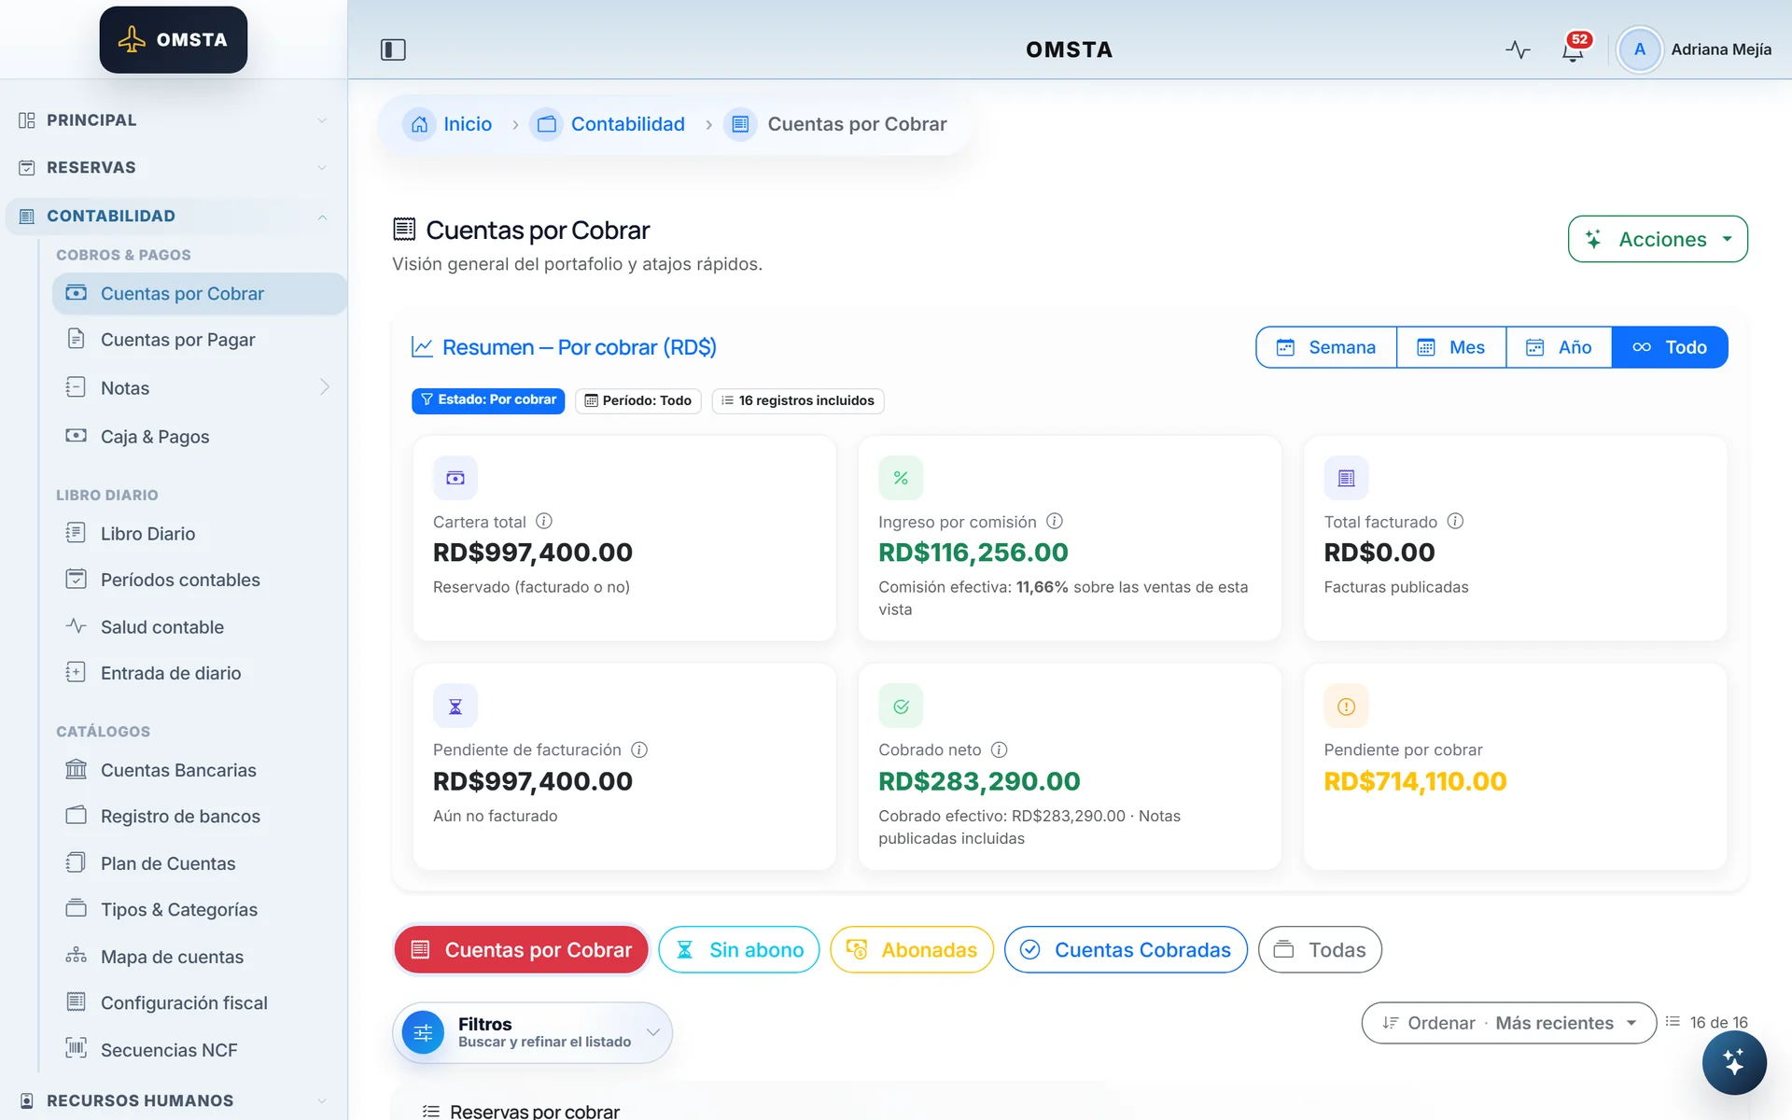Toggle the sidebar collapse icon
The width and height of the screenshot is (1792, 1120).
coord(393,49)
